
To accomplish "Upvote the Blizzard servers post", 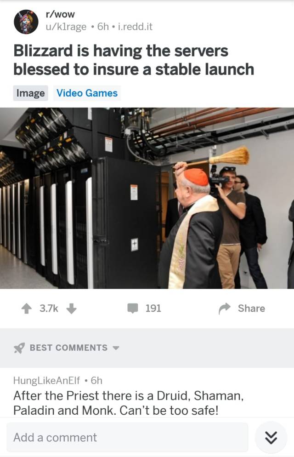I will point(27,308).
